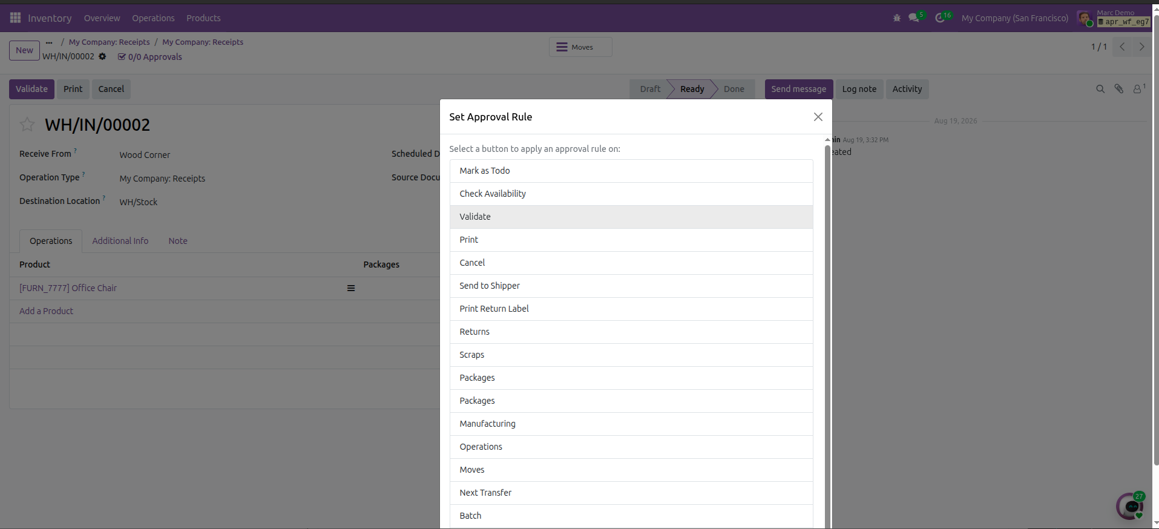Click the Marc Demo user avatar
1159x529 pixels.
point(1084,18)
